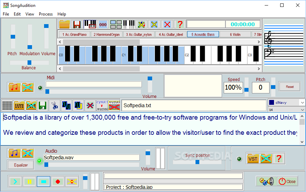
Task: Select 5 Acoustic Bass instrument tab
Action: 203,34
